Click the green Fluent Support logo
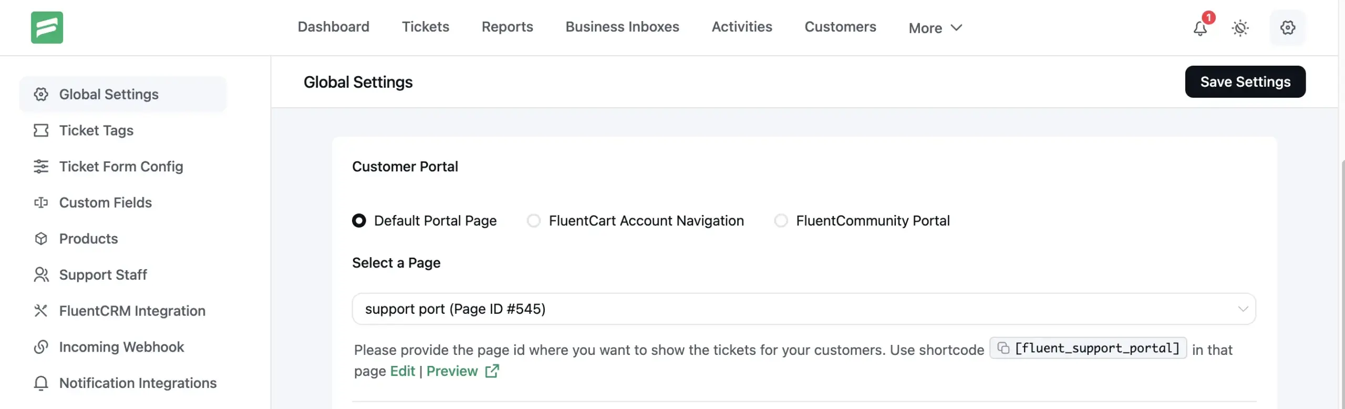This screenshot has width=1345, height=409. pos(47,27)
